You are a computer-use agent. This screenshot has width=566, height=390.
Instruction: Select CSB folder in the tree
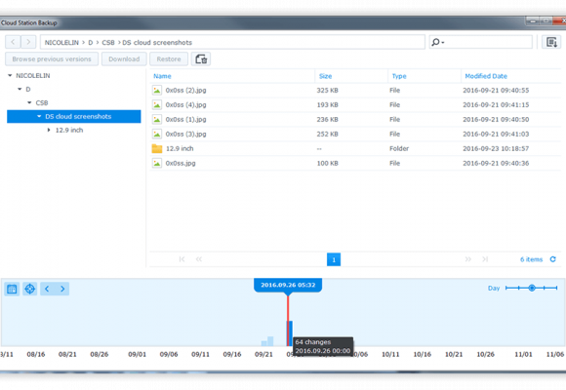point(42,102)
